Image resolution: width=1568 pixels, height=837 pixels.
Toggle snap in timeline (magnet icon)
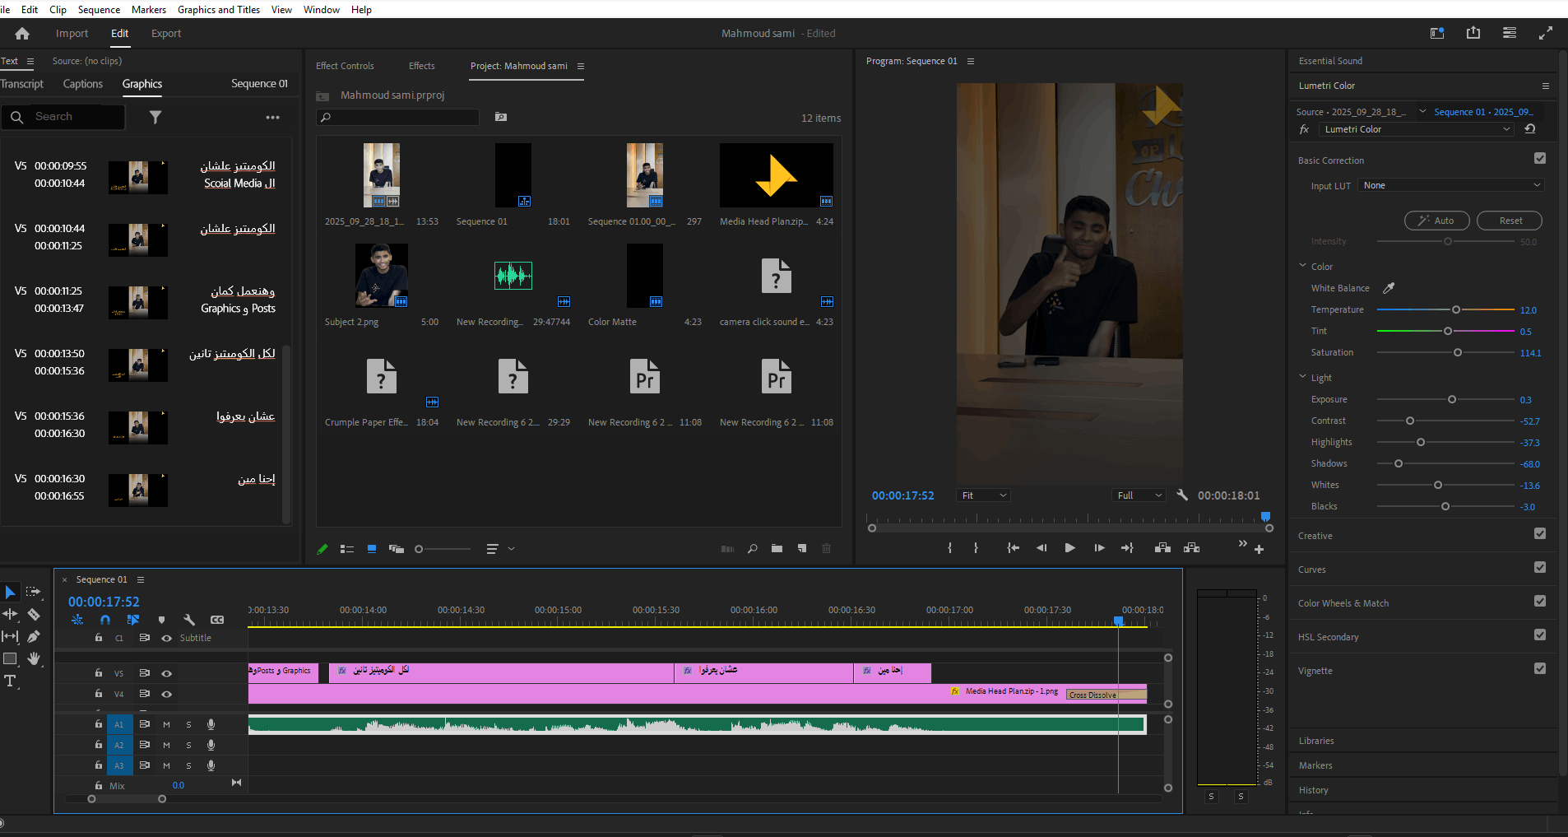105,620
